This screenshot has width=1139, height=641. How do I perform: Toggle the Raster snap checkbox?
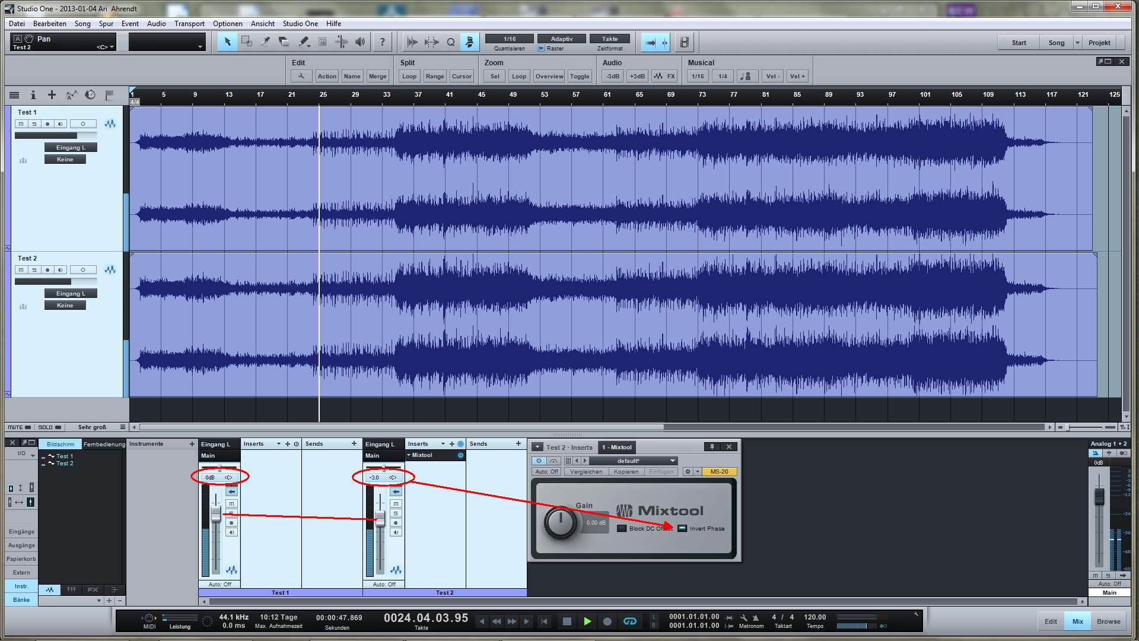pyautogui.click(x=541, y=49)
